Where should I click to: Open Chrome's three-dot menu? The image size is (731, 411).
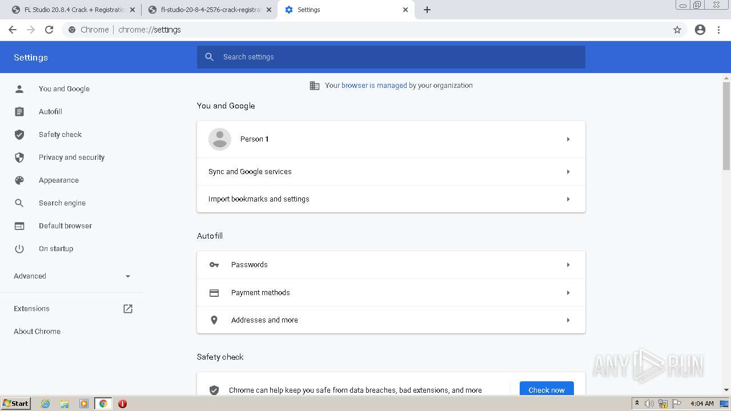pyautogui.click(x=719, y=30)
